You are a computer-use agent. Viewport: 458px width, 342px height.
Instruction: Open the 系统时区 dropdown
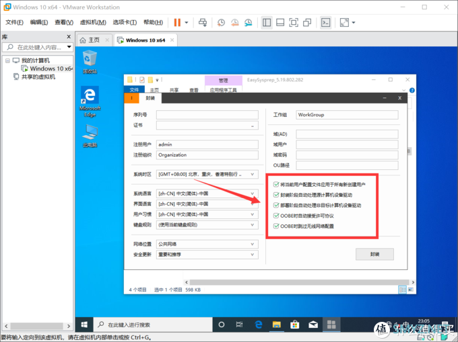207,174
